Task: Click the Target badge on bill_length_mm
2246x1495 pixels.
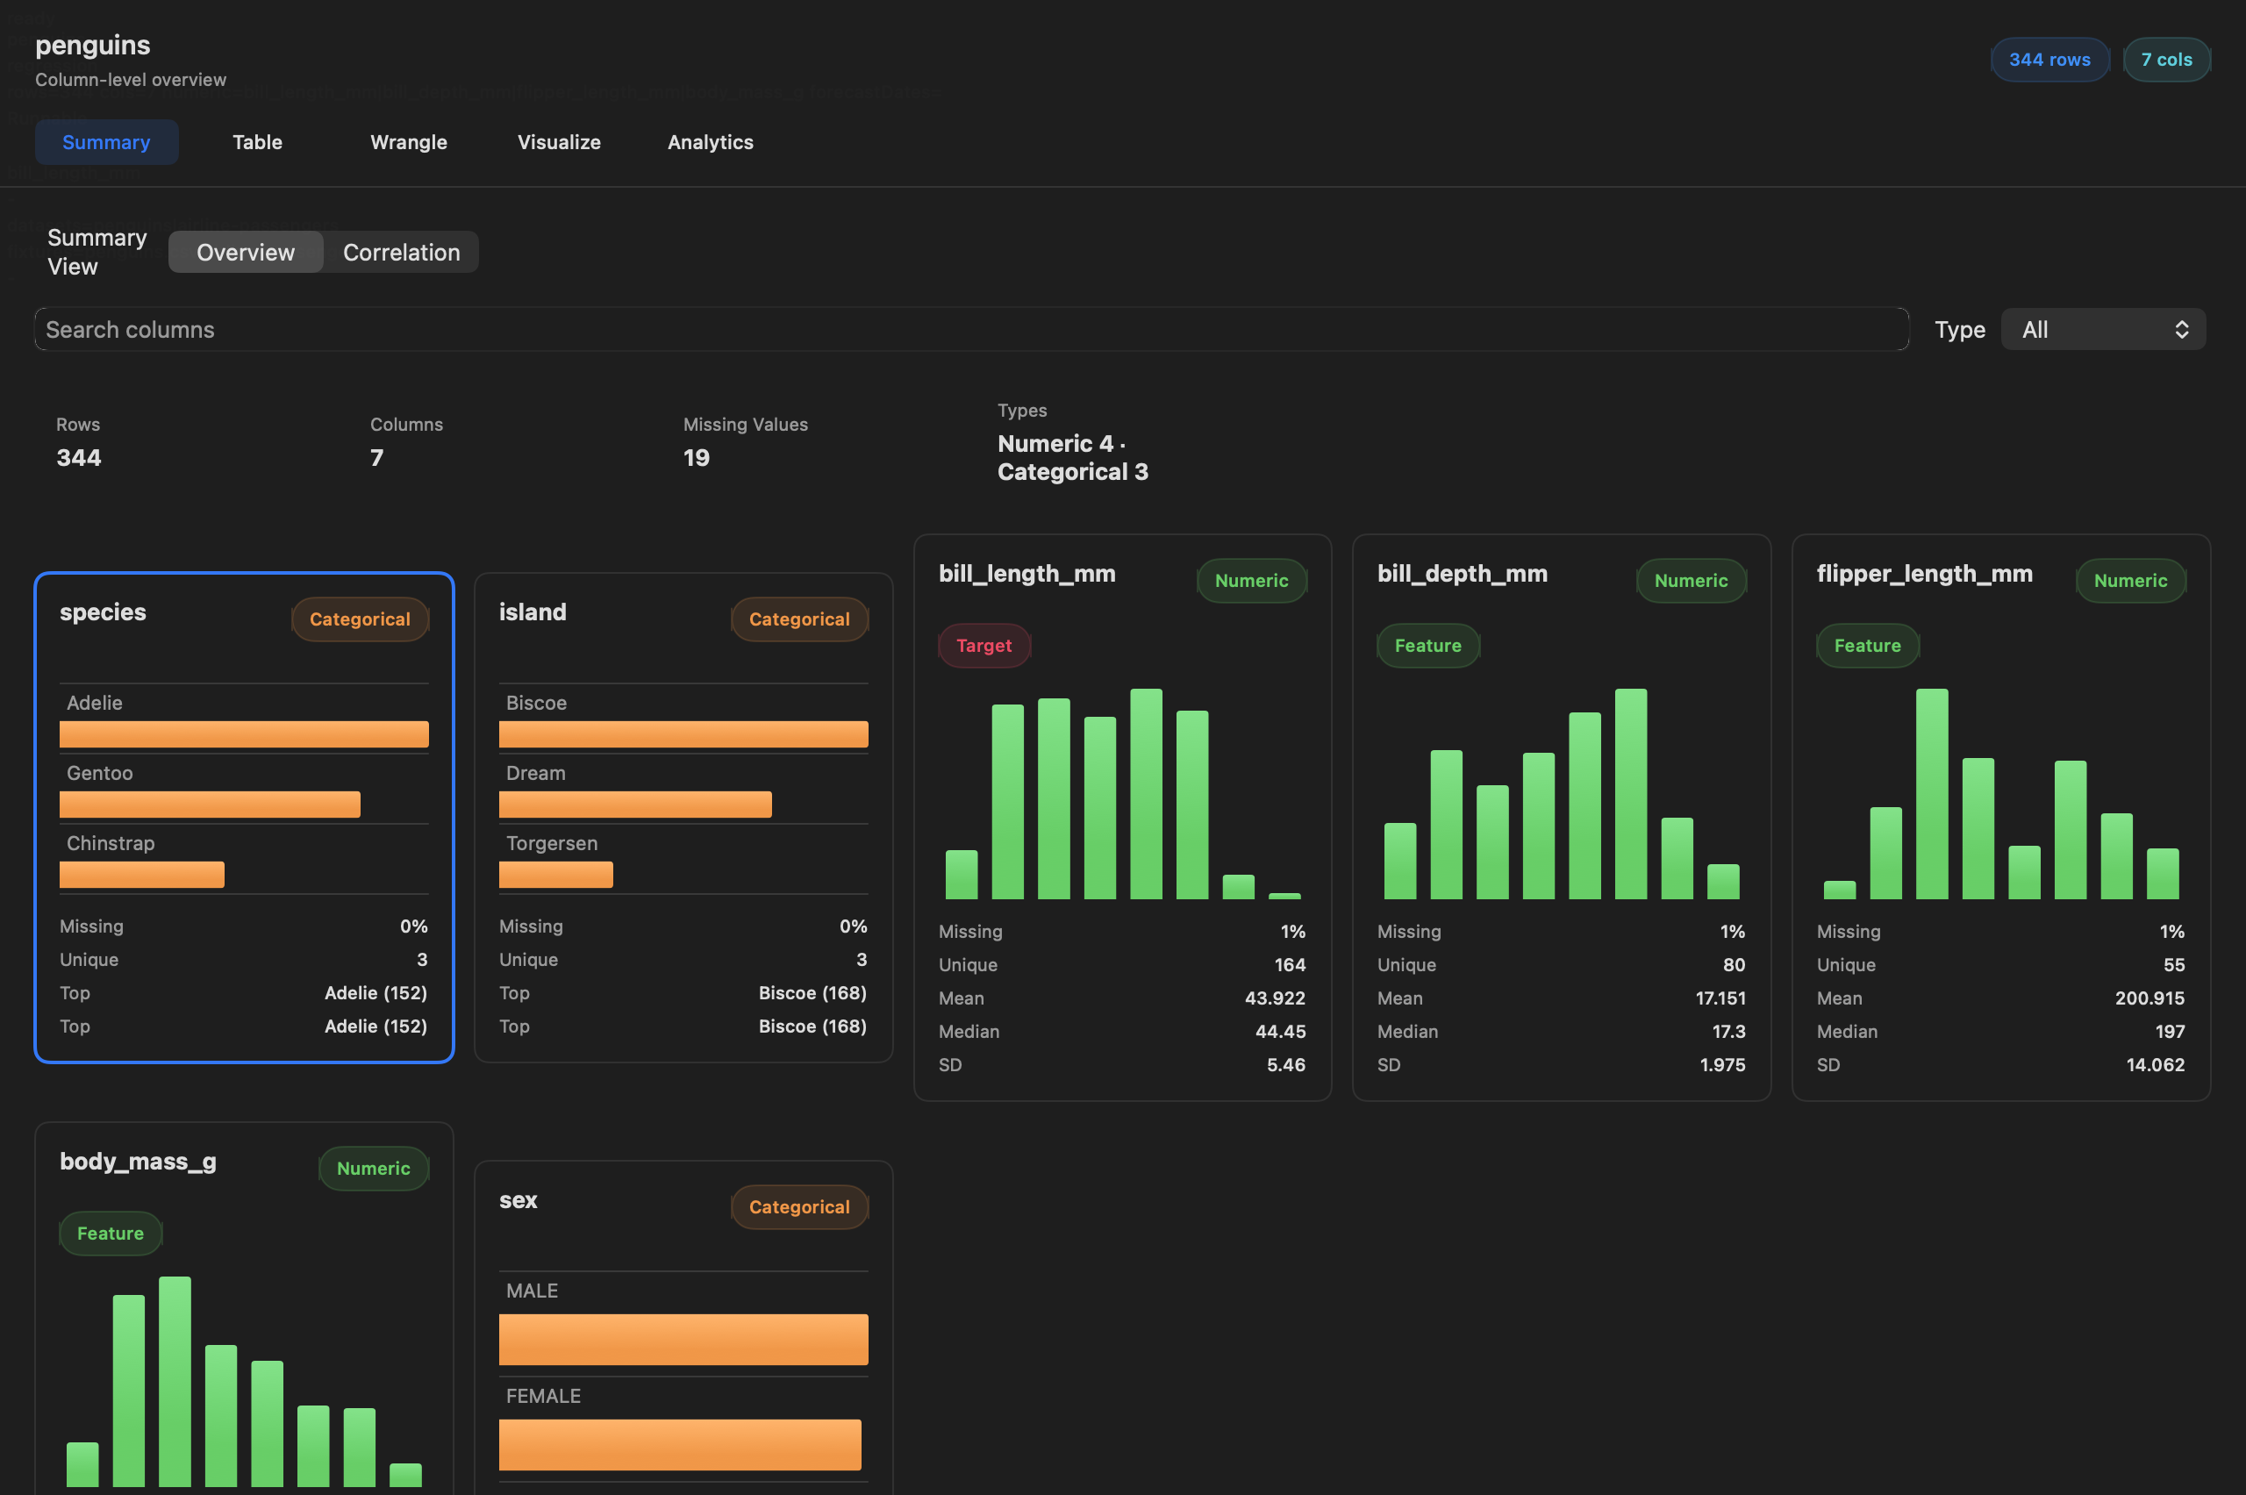Action: [x=984, y=646]
